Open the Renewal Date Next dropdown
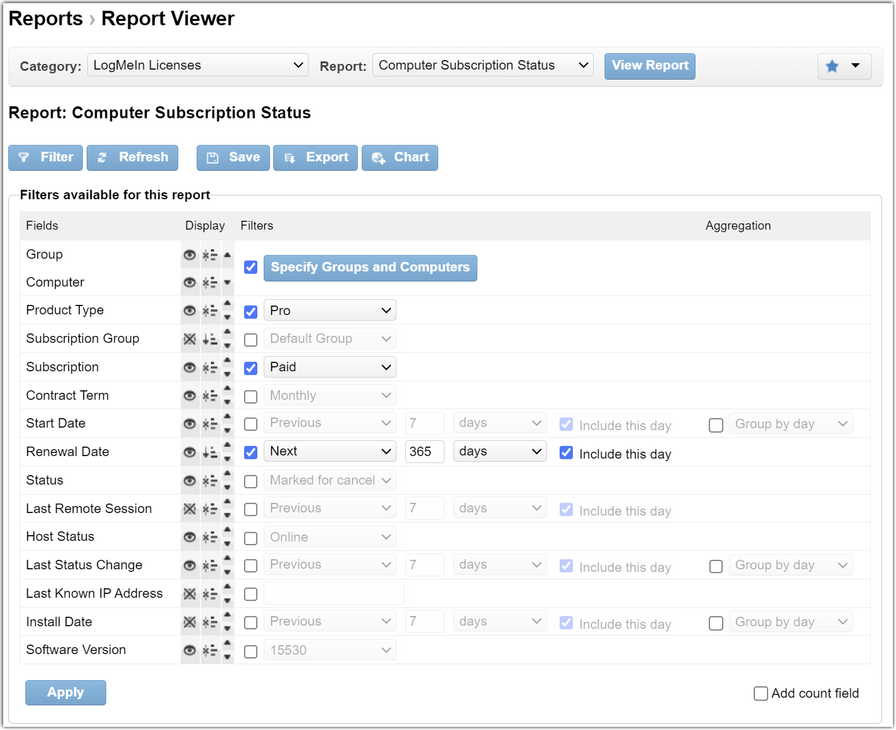The height and width of the screenshot is (730, 896). click(x=330, y=451)
